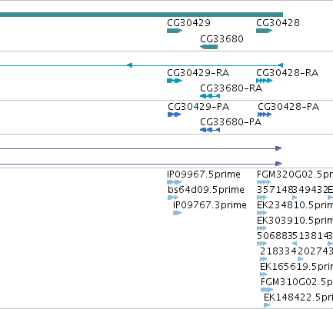Click the CG33680-PA protein glyph
This screenshot has width=333, height=309.
tap(210, 130)
